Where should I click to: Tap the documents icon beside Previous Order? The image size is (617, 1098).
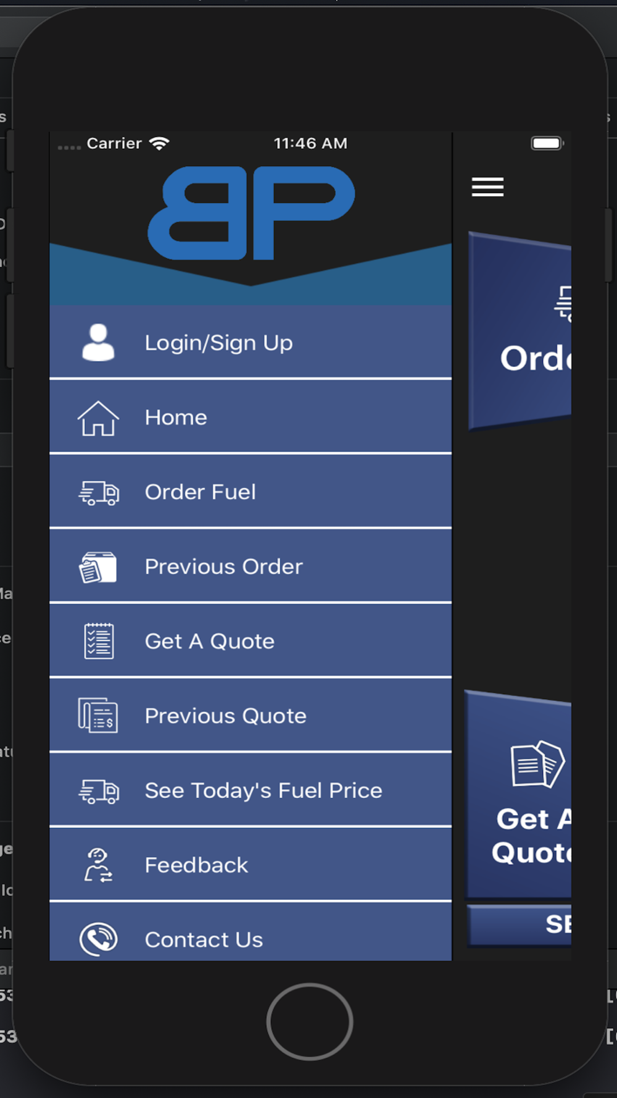98,567
